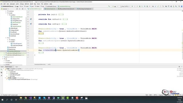
Task: Open the VCS menu
Action: (x=42, y=4)
